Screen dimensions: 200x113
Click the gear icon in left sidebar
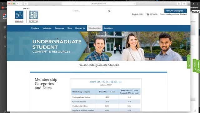pyautogui.click(x=5, y=46)
